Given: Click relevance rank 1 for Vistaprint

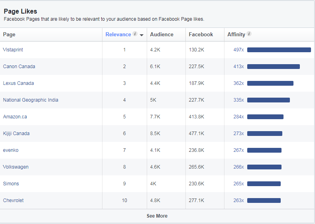Looking at the screenshot, I should tap(124, 49).
